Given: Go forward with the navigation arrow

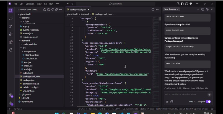Looking at the screenshot, I should tap(72, 4).
